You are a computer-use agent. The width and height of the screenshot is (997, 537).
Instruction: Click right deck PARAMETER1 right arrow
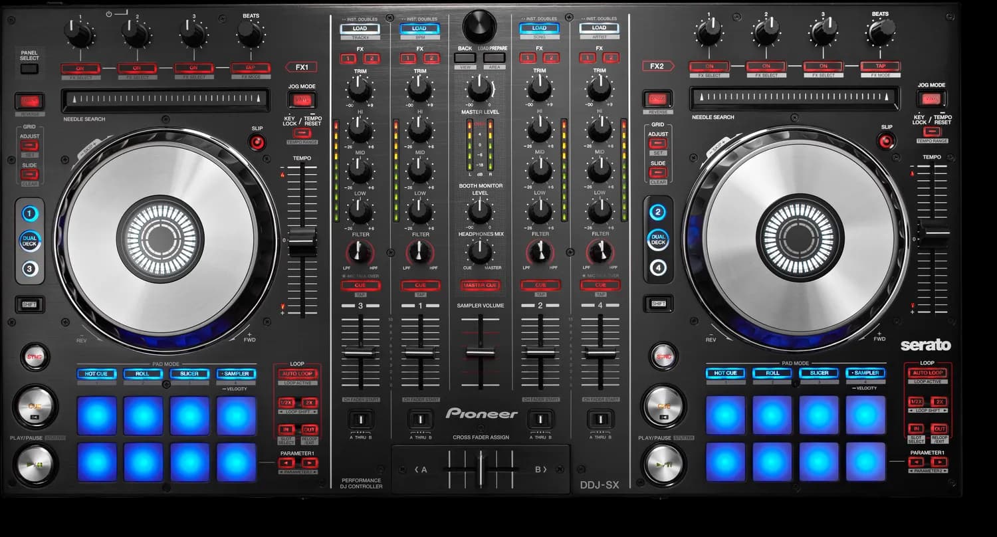point(939,462)
